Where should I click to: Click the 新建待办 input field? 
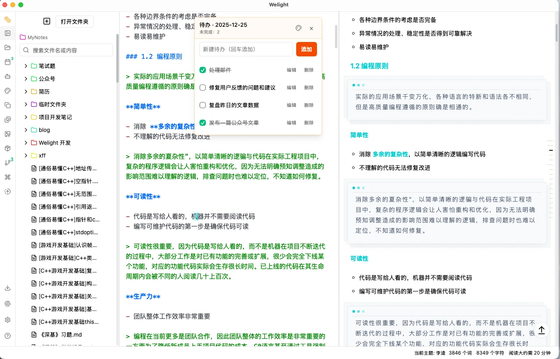coord(246,49)
